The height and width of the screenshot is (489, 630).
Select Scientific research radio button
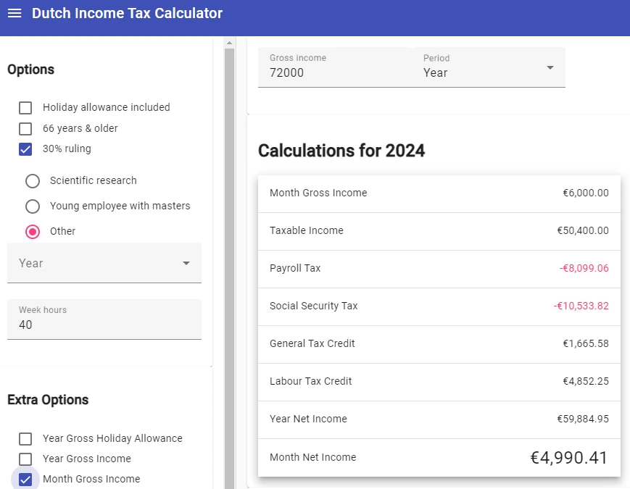click(x=33, y=180)
